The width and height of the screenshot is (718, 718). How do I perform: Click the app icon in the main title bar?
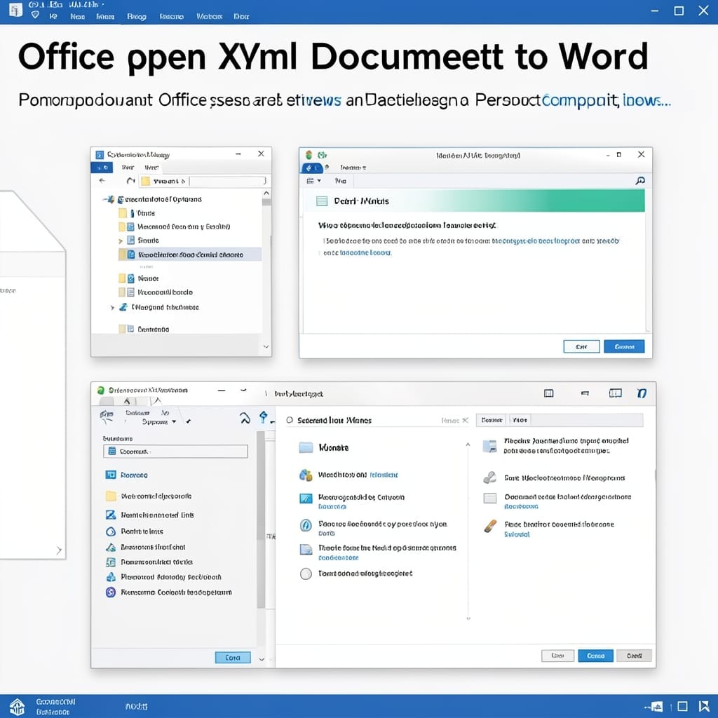[x=15, y=10]
